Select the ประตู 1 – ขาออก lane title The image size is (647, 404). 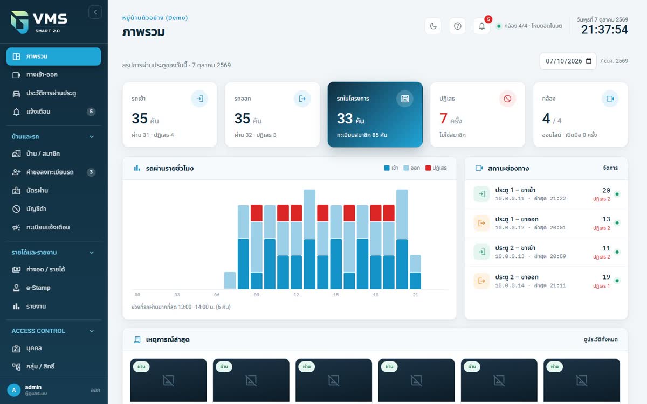point(517,219)
